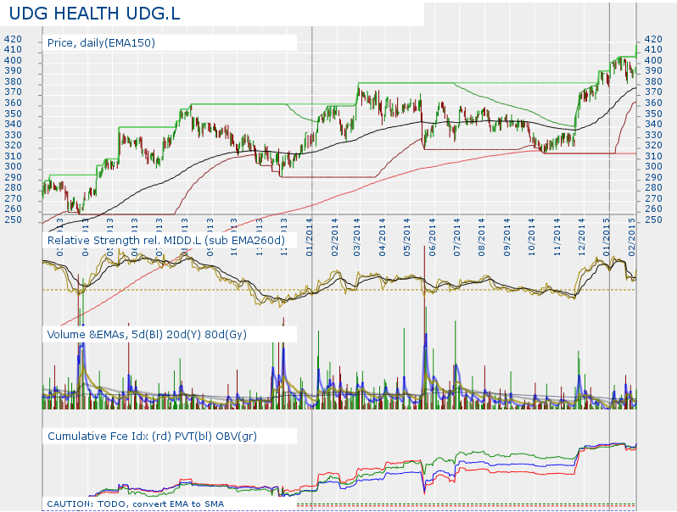The width and height of the screenshot is (677, 512).
Task: Click the 'Cumulative Fce Idx (rd) PVT(bl) OBV(gr)' label
Action: click(x=152, y=436)
